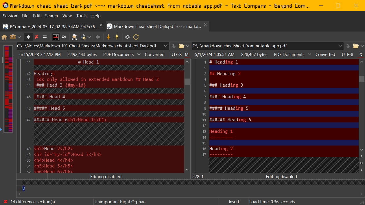The height and width of the screenshot is (205, 365).
Task: Go to next difference down arrow
Action: click(x=108, y=37)
